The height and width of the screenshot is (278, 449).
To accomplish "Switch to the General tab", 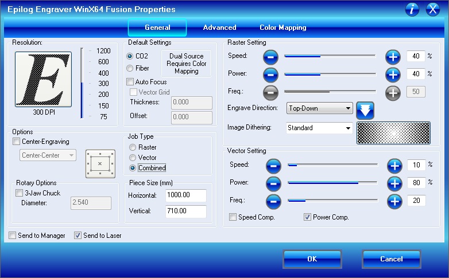I will click(x=157, y=28).
